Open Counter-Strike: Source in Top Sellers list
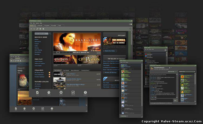This screenshot has width=203, height=124. pos(77,79)
